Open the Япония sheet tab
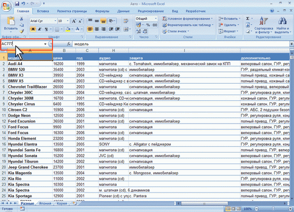 point(45,203)
